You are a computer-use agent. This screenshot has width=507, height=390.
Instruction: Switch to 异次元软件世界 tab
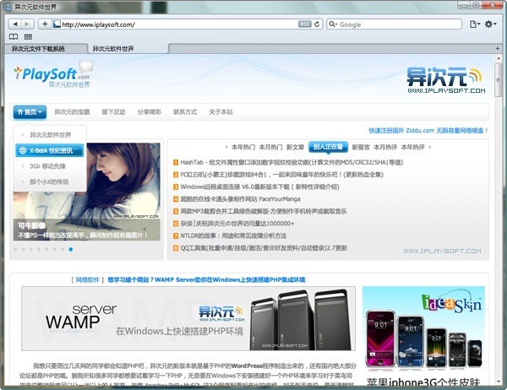click(128, 49)
